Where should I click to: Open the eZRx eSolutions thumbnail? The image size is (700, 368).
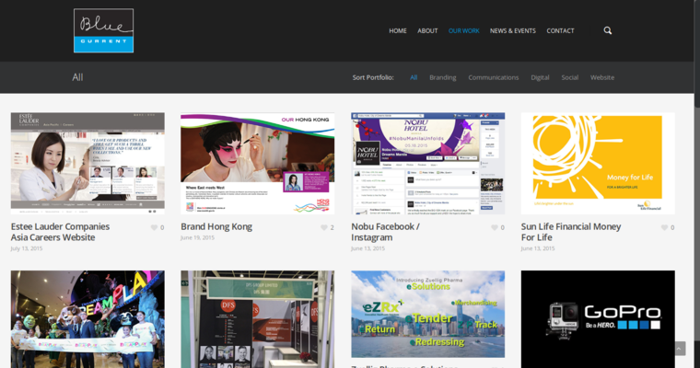pos(427,314)
